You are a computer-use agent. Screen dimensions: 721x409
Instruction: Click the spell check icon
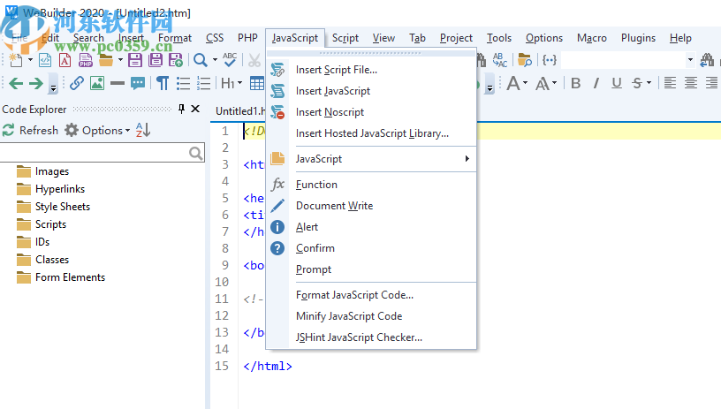[230, 60]
